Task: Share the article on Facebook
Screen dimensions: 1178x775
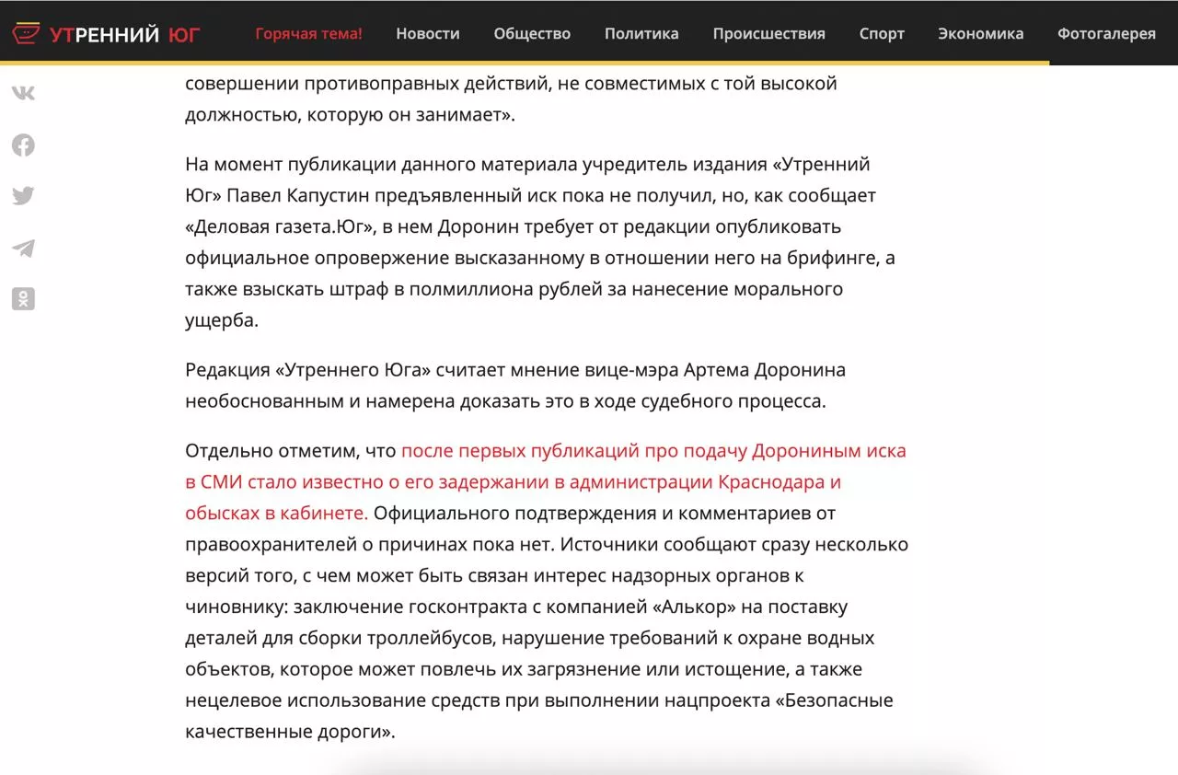Action: pyautogui.click(x=23, y=145)
